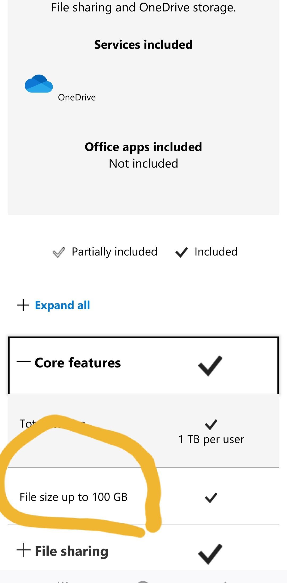
Task: Click the Expand all link
Action: [62, 305]
